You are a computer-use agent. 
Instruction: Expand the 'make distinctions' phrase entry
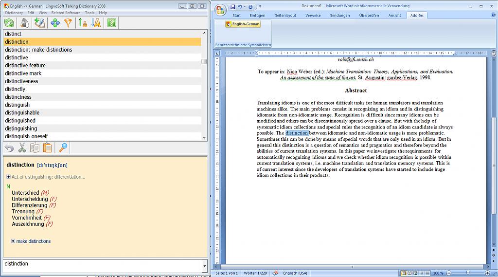coord(13,241)
